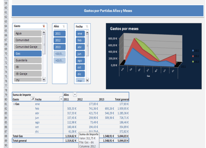Image resolution: width=206 pixels, height=148 pixels.
Task: Click the blue 2011 legend swatch
Action: (193, 51)
